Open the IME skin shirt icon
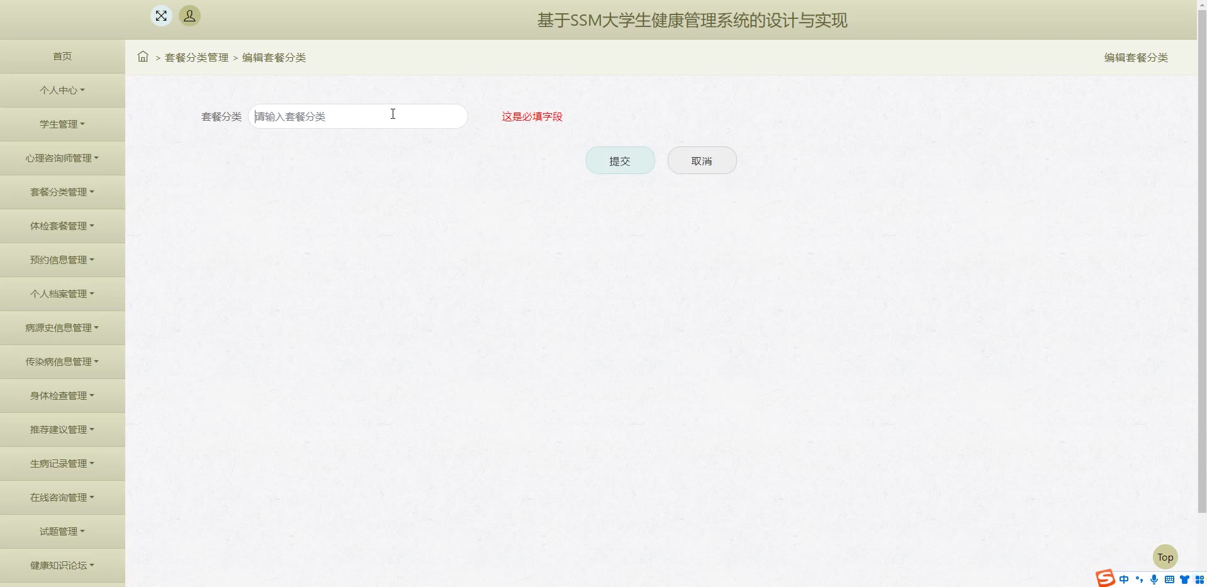The height and width of the screenshot is (587, 1207). 1184,579
